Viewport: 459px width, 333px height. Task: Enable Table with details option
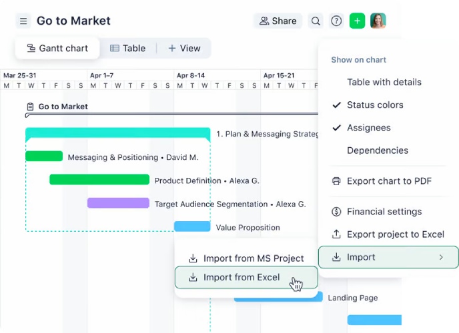coord(384,82)
